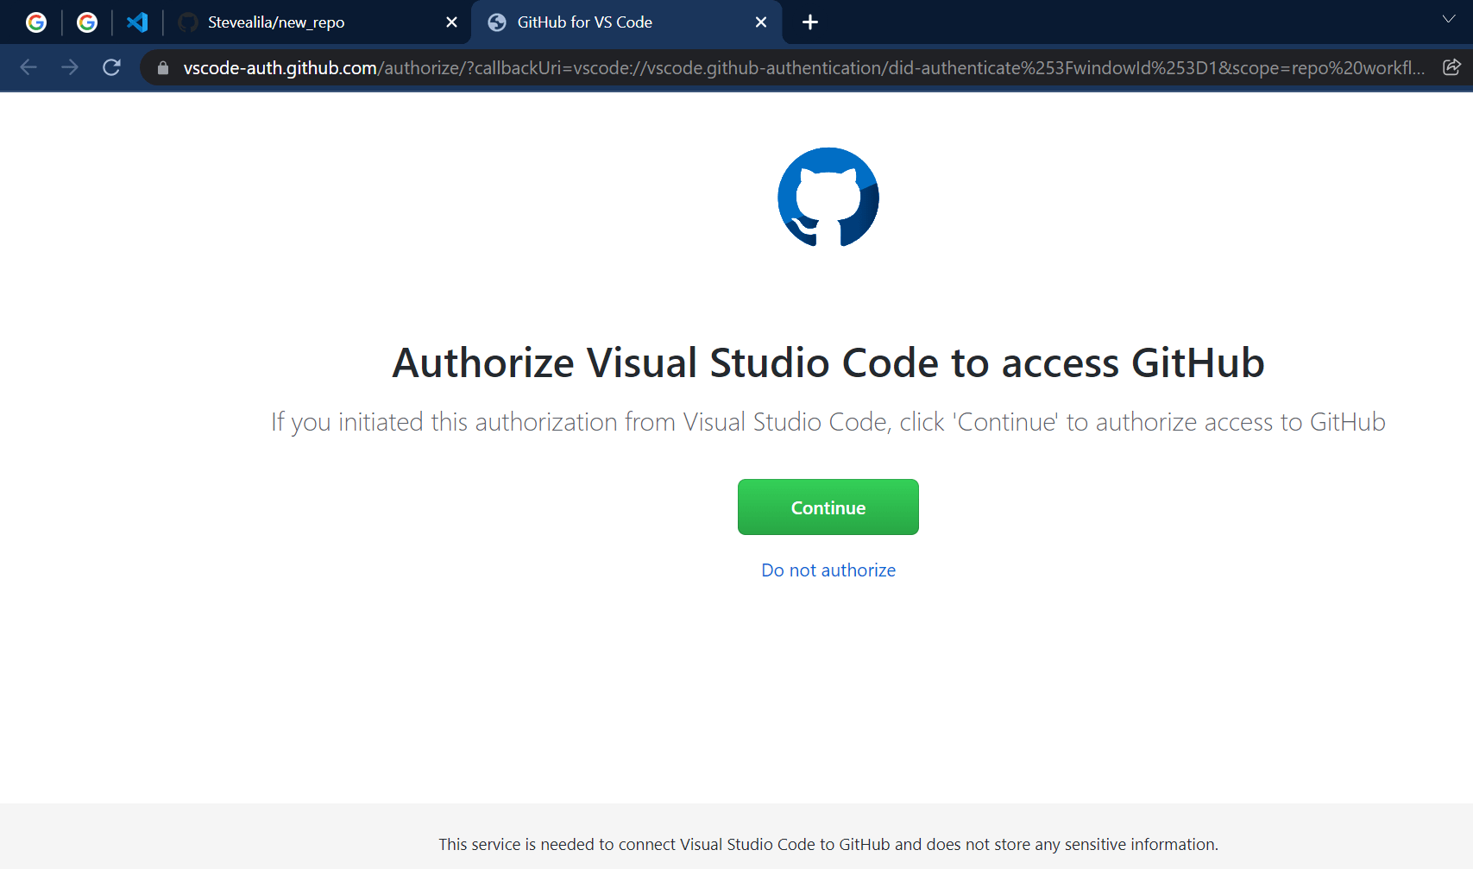1473x869 pixels.
Task: Close the GitHub for VS Code tab
Action: (761, 22)
